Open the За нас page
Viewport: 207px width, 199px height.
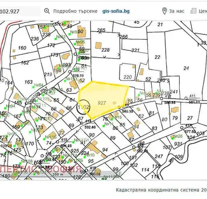pyautogui.click(x=177, y=11)
